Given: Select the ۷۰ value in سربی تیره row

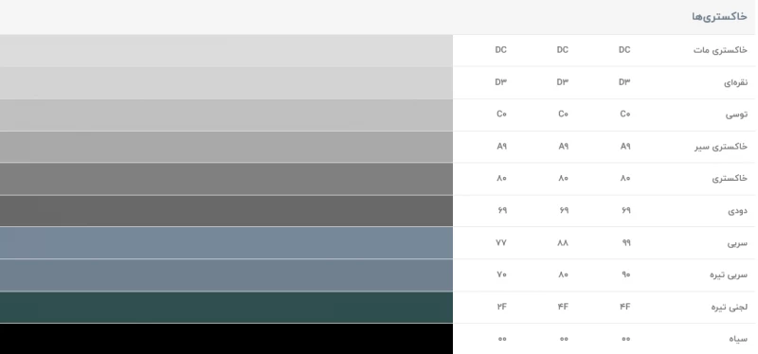Looking at the screenshot, I should coord(501,274).
